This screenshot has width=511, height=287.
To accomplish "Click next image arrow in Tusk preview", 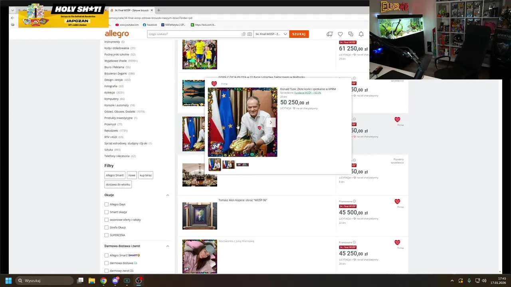I will pos(271,122).
